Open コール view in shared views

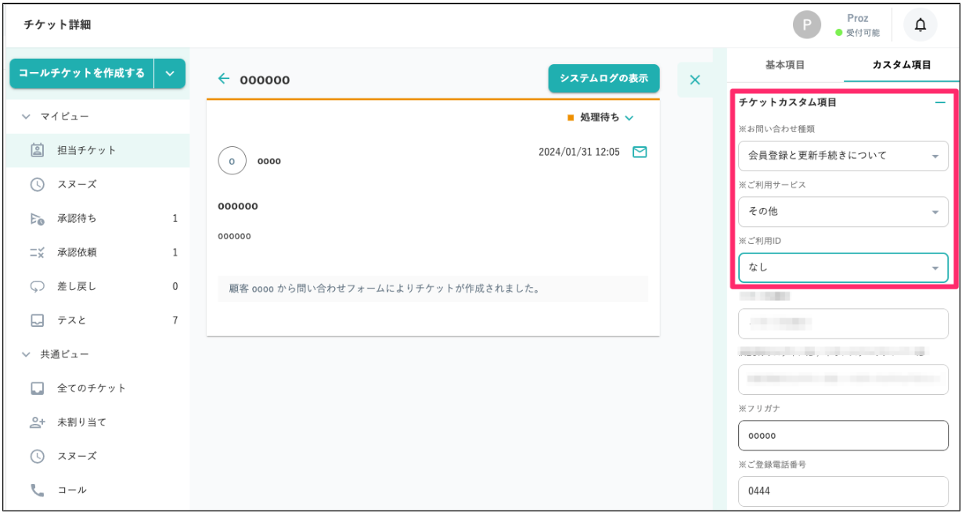coord(71,490)
